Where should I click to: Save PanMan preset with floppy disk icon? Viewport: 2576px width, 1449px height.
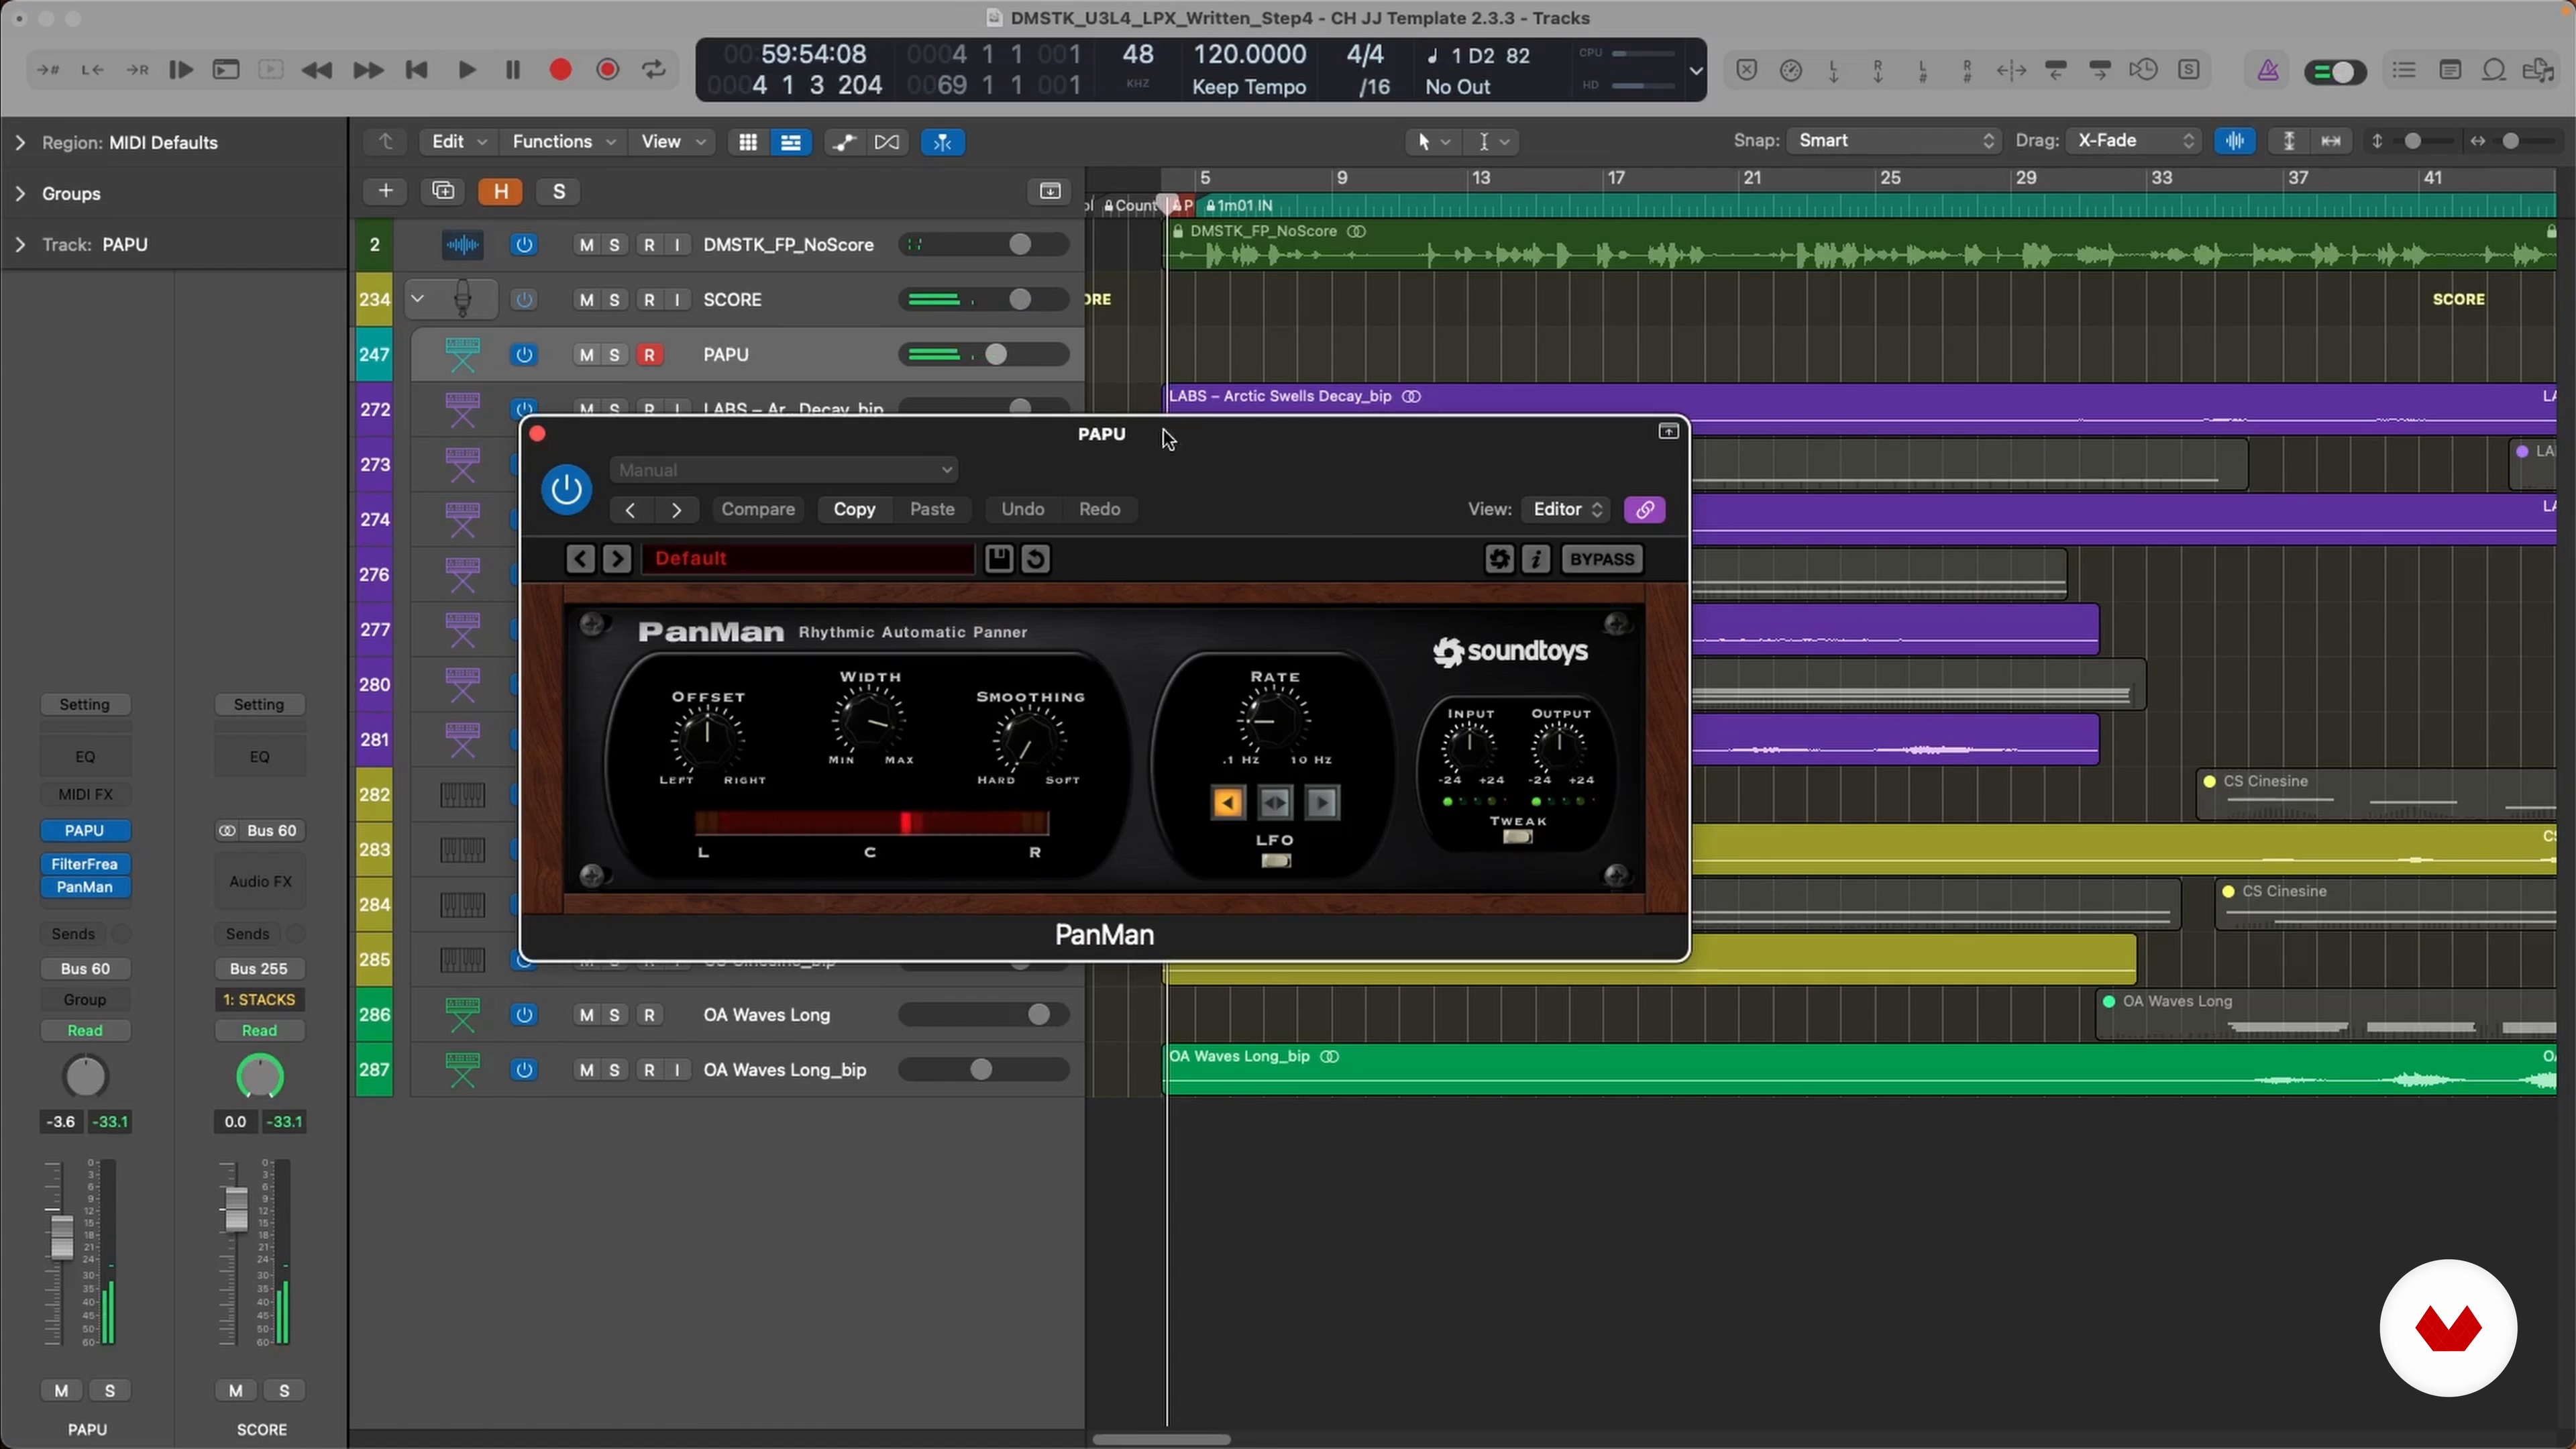(x=998, y=559)
